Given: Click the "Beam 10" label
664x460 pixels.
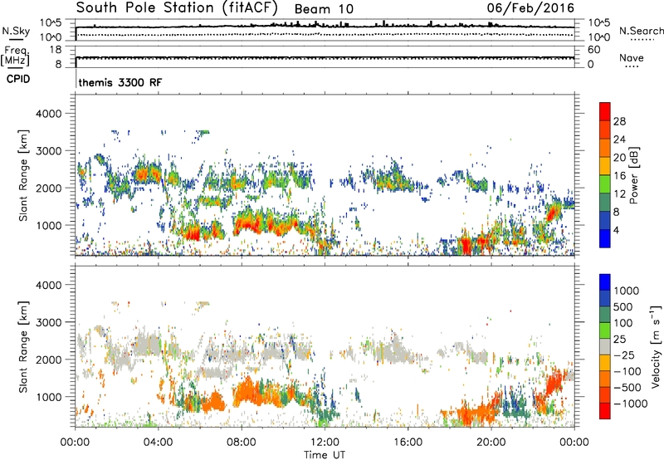Looking at the screenshot, I should coord(324,9).
